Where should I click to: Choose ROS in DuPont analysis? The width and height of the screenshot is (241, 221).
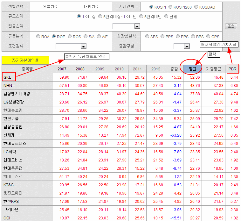tap(70, 36)
